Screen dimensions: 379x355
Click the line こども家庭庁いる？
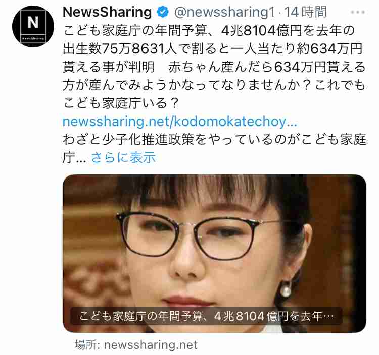[121, 103]
